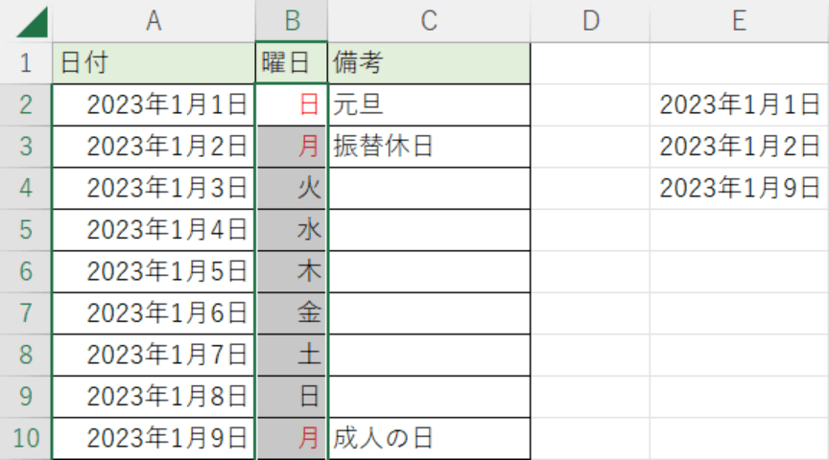829x460 pixels.
Task: Click the 曜日 header cell
Action: [x=292, y=63]
